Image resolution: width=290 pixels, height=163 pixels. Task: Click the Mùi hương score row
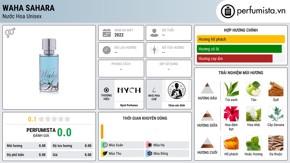pyautogui.click(x=26, y=146)
